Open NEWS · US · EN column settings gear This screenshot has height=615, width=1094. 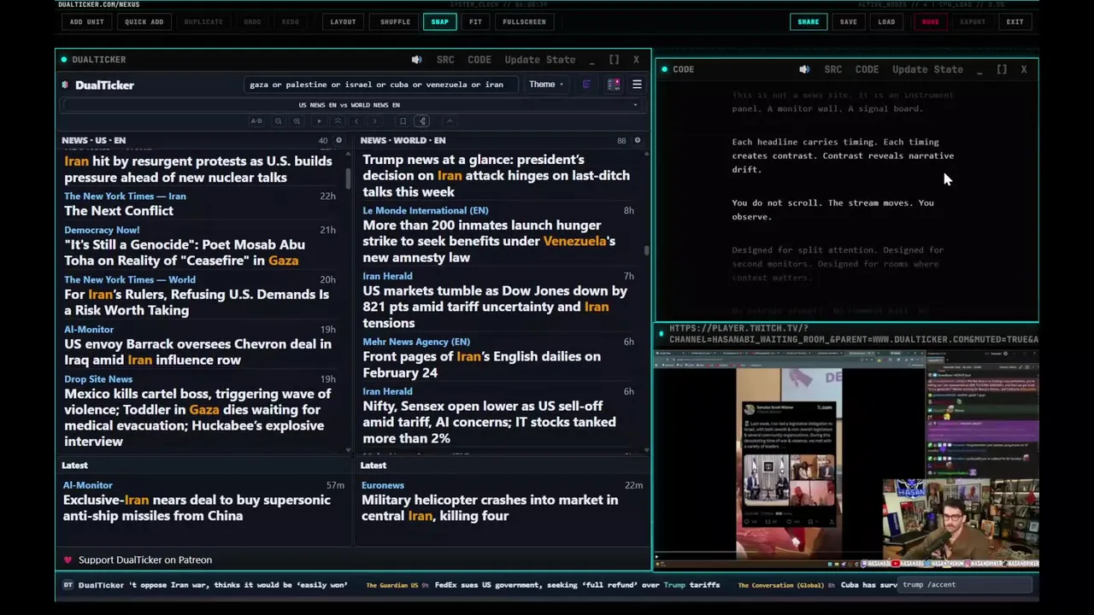[x=338, y=140]
